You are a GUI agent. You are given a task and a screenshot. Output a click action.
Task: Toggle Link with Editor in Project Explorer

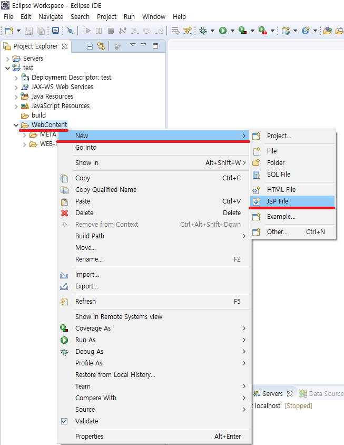[x=101, y=46]
